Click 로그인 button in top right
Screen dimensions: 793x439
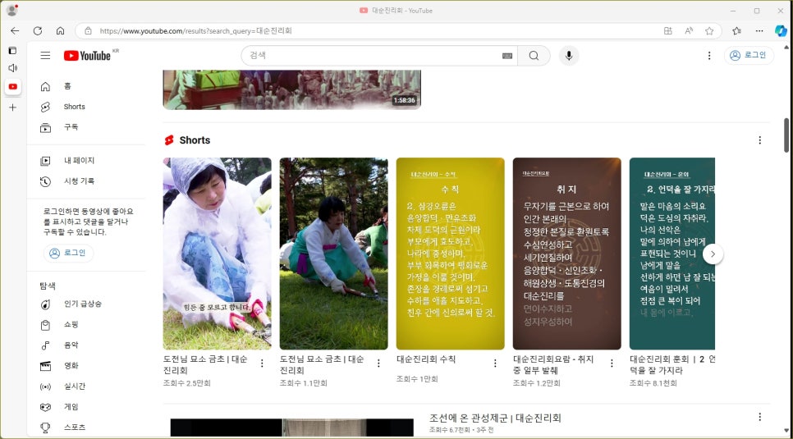(x=749, y=55)
